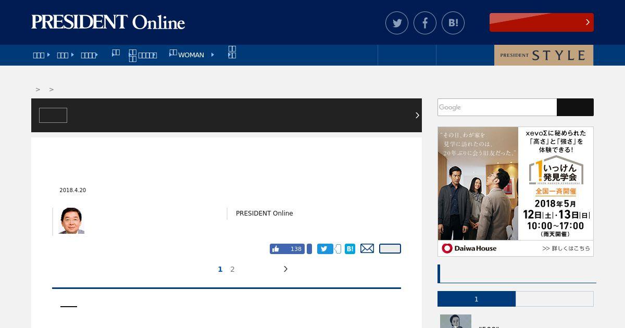Click the small square Hatena B! share icon
The image size is (625, 328).
click(x=350, y=249)
